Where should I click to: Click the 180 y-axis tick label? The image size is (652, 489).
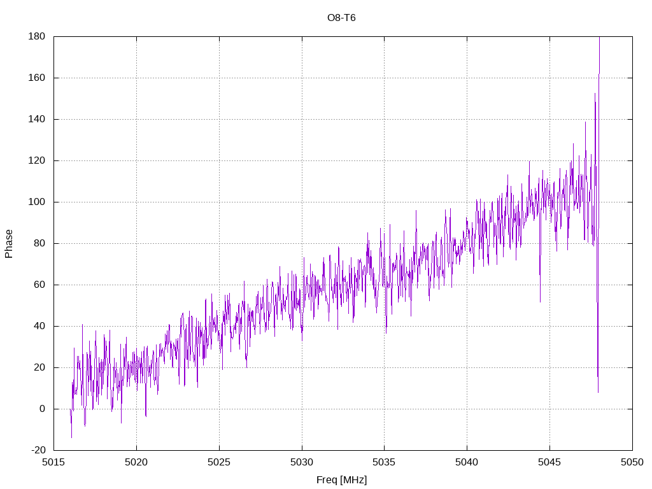click(36, 36)
